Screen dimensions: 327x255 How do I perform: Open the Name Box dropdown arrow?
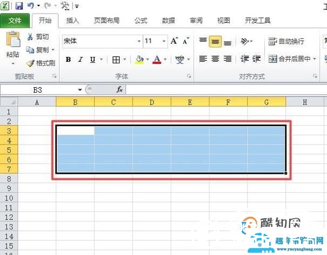[80, 90]
